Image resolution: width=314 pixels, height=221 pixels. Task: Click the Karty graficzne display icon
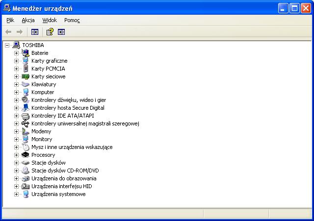(x=26, y=61)
